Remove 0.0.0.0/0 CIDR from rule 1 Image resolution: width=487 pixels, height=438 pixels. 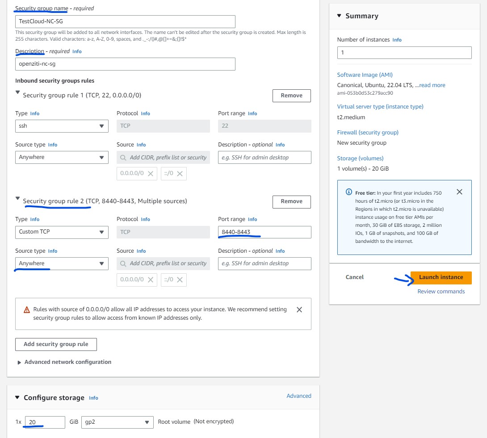pos(151,174)
